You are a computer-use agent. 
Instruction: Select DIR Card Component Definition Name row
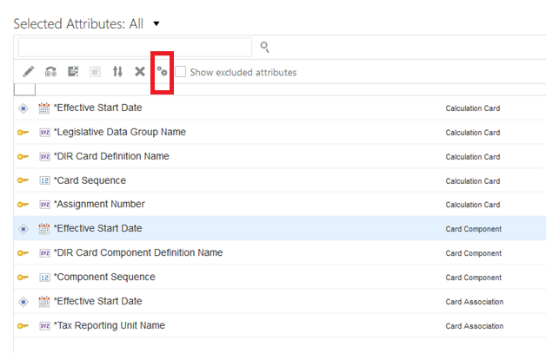click(x=139, y=252)
